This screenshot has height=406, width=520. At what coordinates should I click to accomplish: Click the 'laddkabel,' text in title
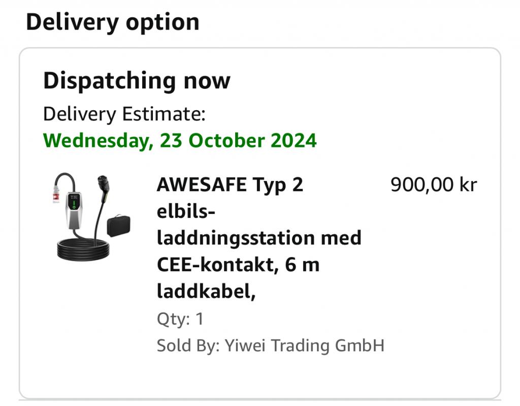206,292
